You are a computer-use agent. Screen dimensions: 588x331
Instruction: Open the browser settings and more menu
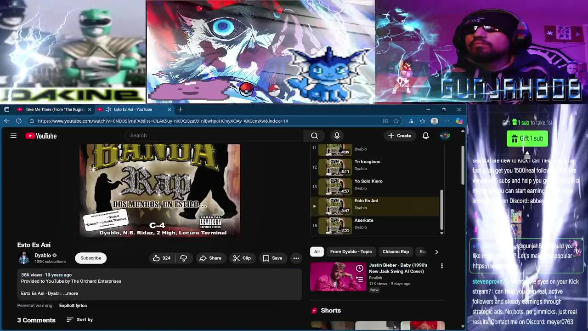(447, 121)
